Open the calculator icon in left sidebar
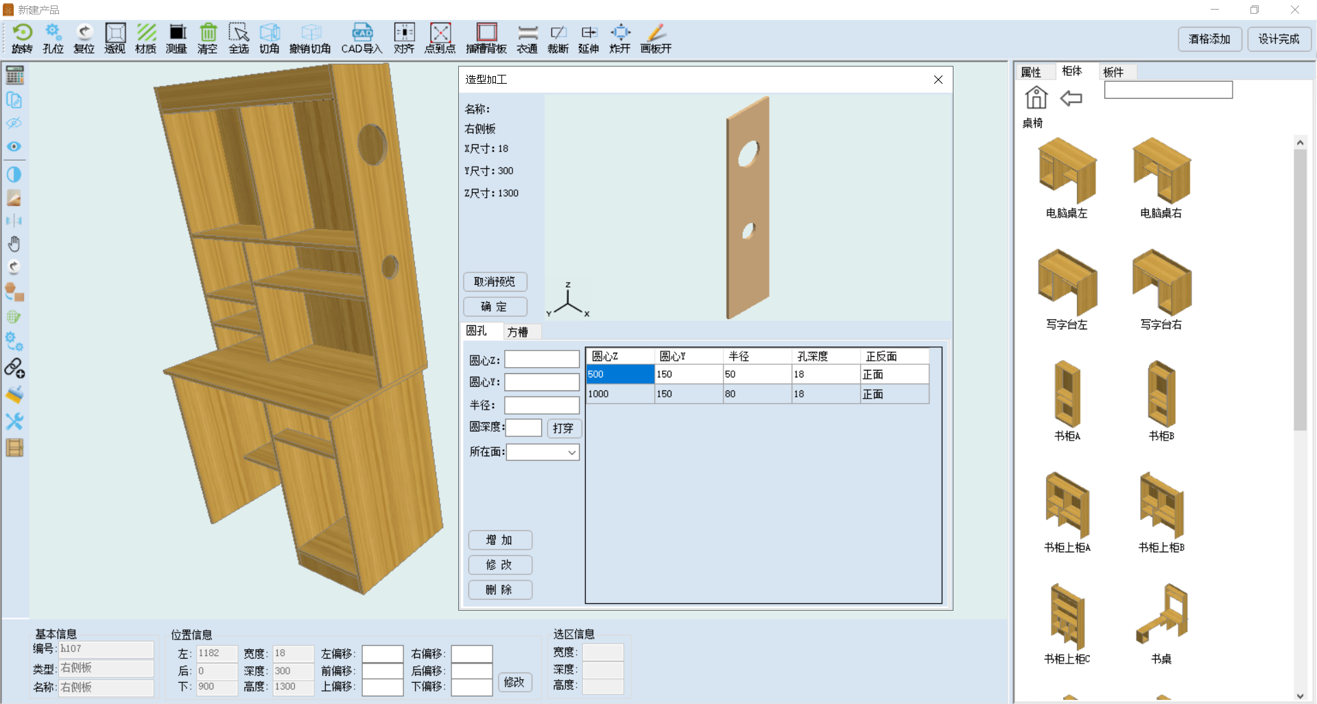This screenshot has width=1317, height=704. click(x=14, y=75)
